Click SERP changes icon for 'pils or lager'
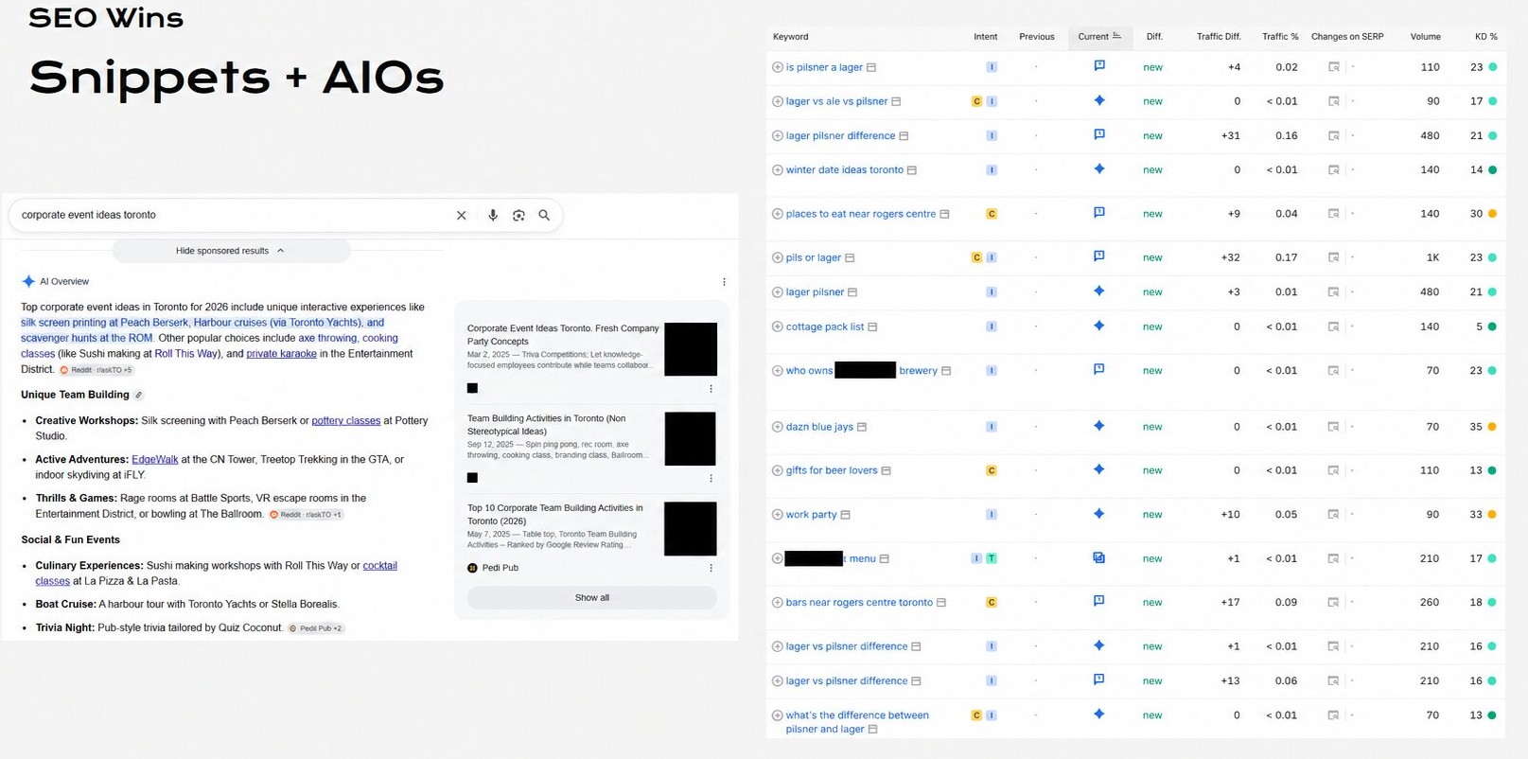 1334,257
